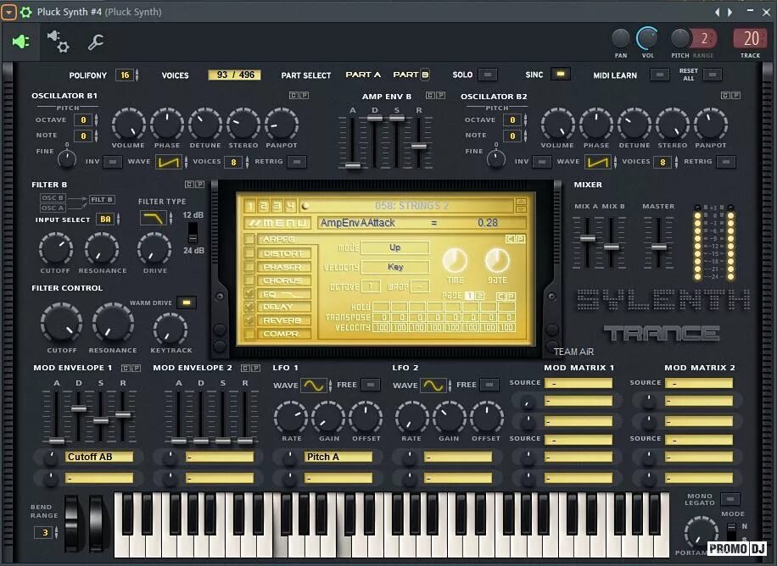Click the PORTAMENTO knob
The width and height of the screenshot is (777, 566).
[702, 532]
